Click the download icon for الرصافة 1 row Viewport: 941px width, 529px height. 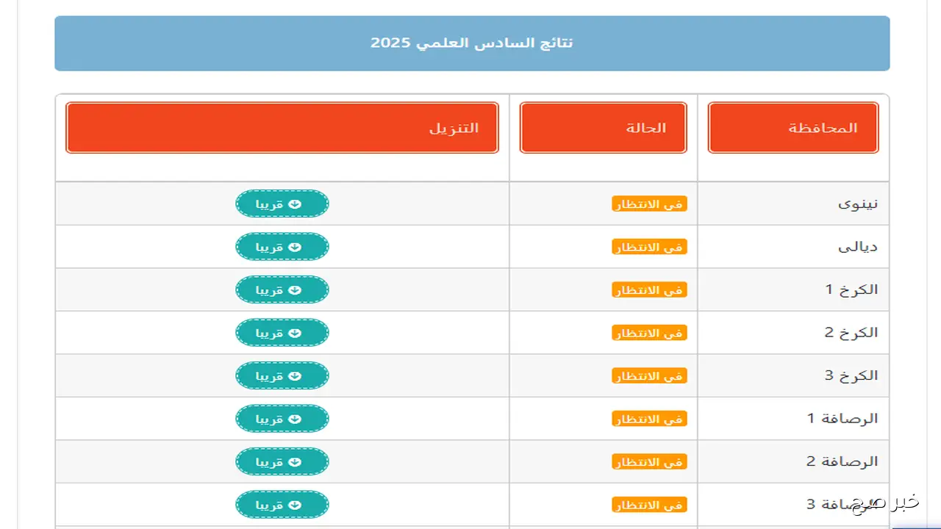pyautogui.click(x=296, y=418)
